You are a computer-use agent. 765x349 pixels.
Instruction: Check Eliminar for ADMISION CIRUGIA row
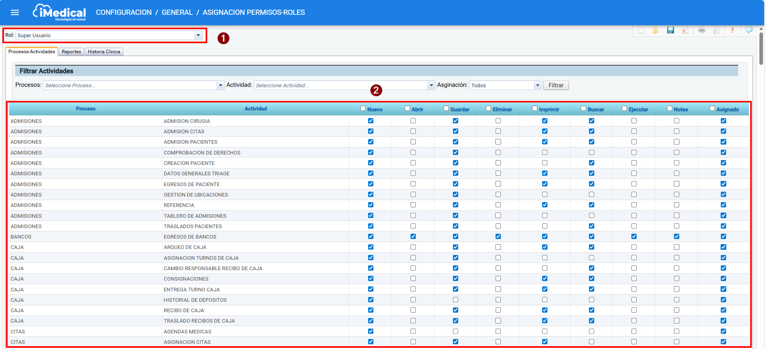pos(498,121)
